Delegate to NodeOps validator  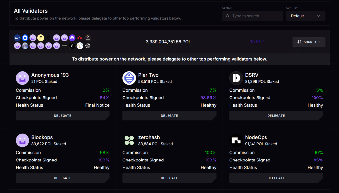276,178
